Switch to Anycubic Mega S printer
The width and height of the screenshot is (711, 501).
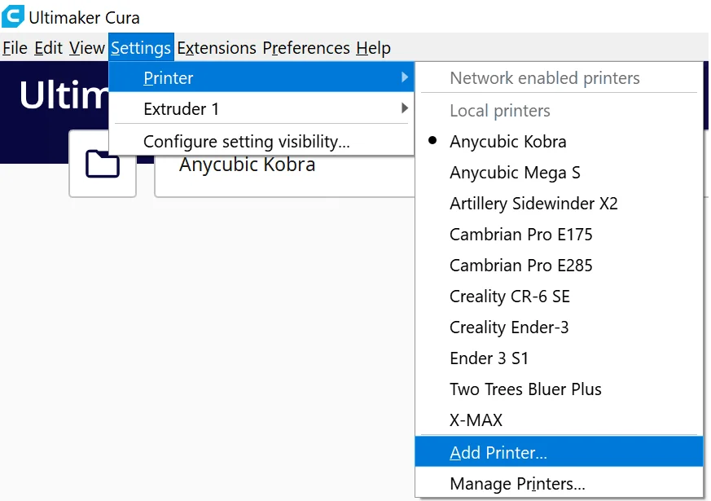(x=515, y=173)
